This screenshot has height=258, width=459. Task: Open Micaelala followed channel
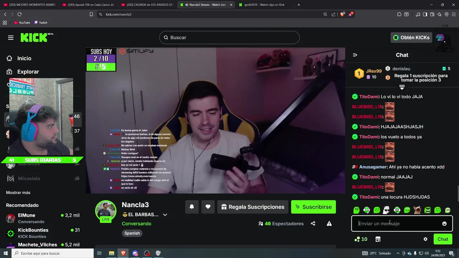(x=43, y=178)
